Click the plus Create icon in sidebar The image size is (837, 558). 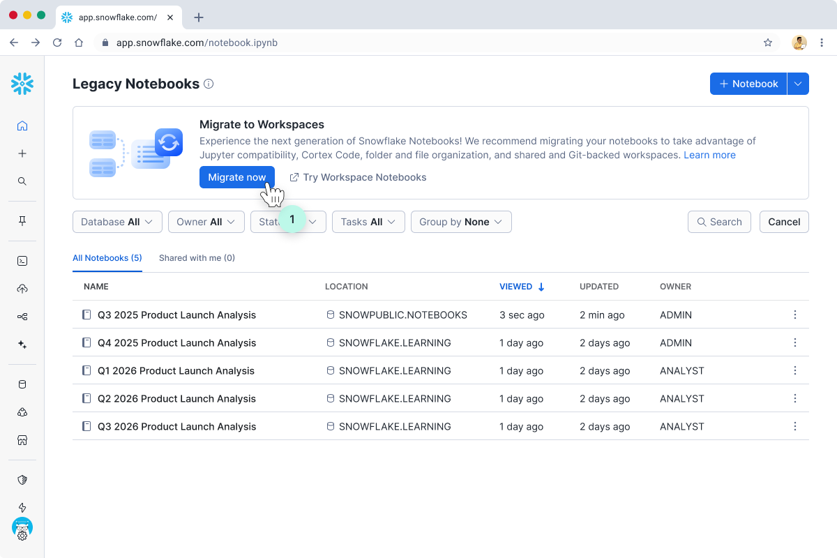22,153
